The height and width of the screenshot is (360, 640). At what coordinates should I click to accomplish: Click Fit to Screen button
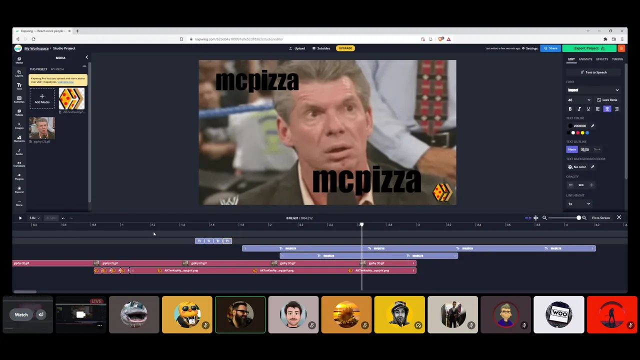point(601,218)
